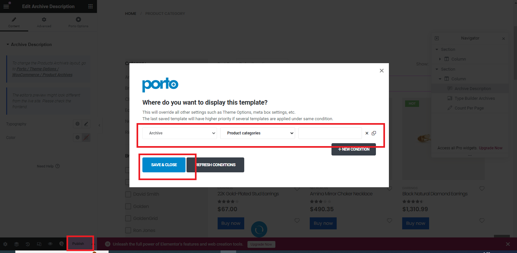Duplicate the condition row with copy icon
Image resolution: width=517 pixels, height=253 pixels.
(374, 133)
